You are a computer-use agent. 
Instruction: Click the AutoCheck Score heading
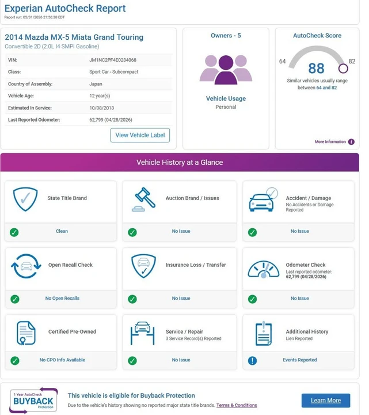coord(317,36)
